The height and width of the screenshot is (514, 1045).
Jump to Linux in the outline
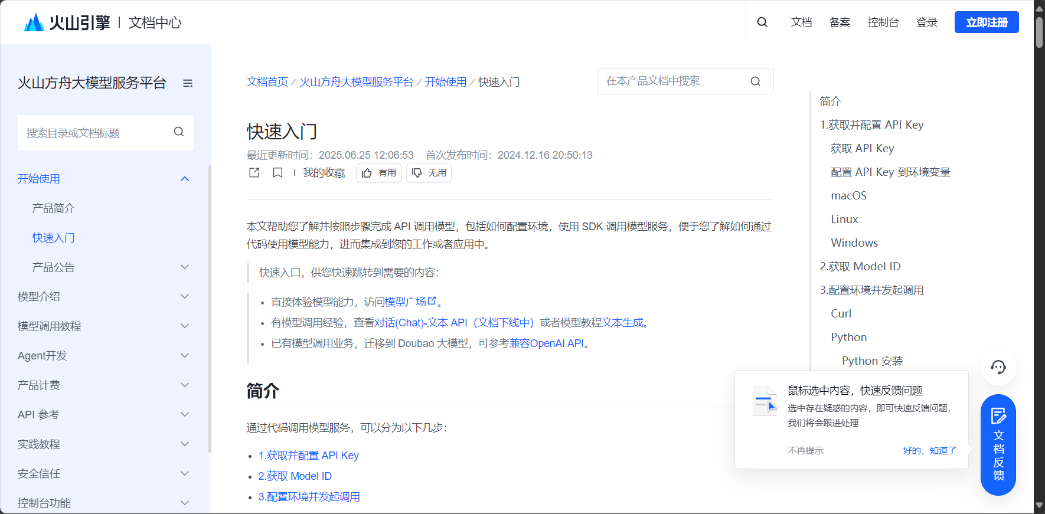click(x=844, y=220)
